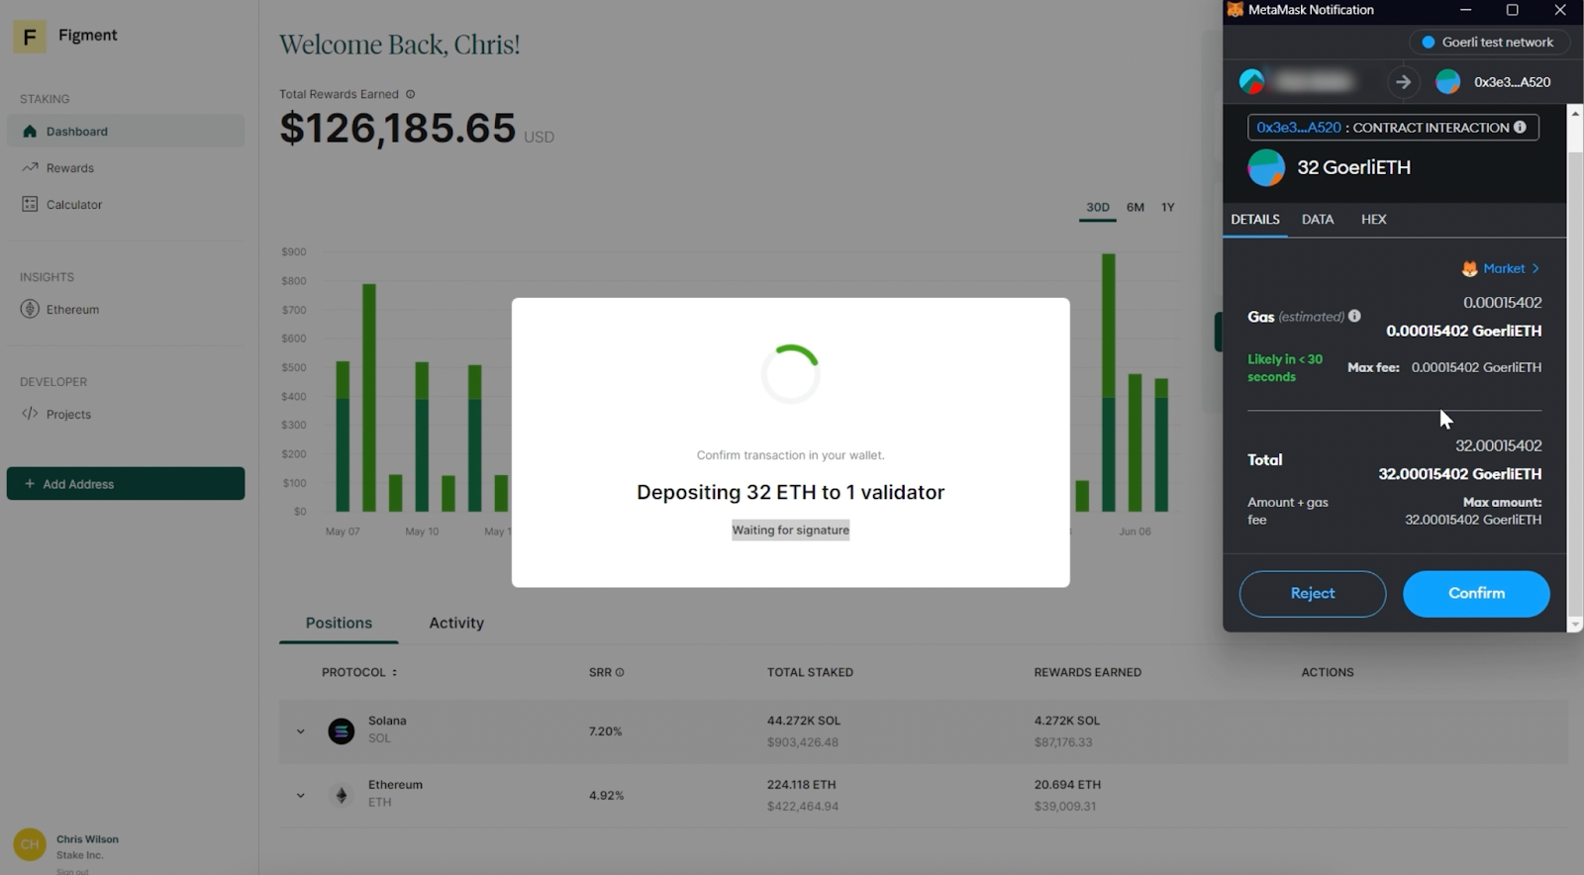Switch to the Positions tab

click(x=339, y=624)
